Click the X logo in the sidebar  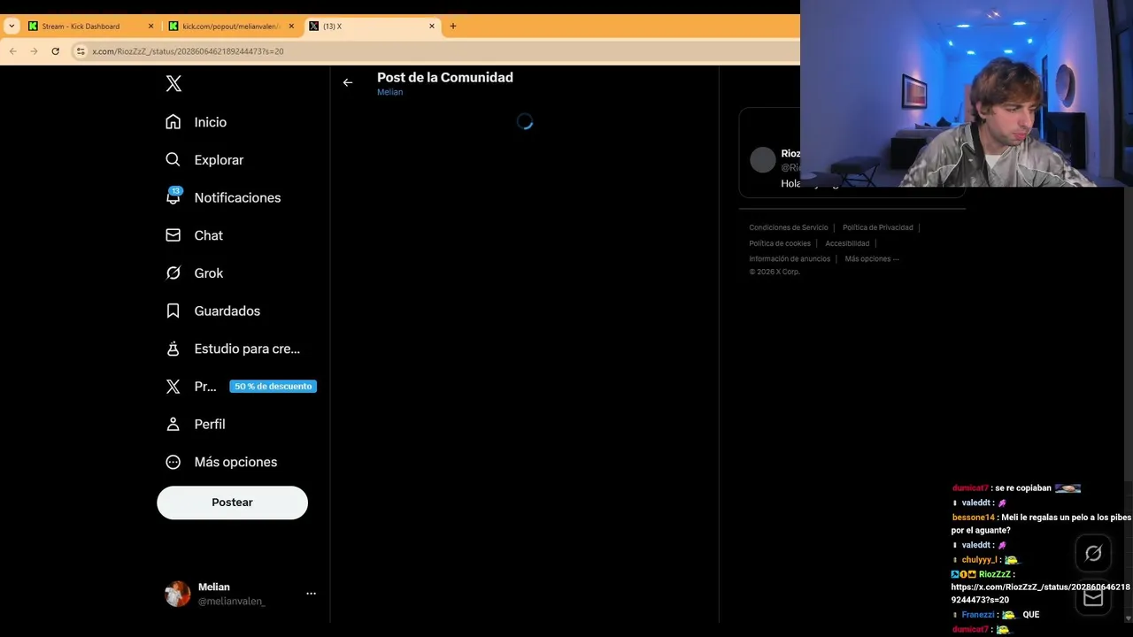(x=173, y=84)
